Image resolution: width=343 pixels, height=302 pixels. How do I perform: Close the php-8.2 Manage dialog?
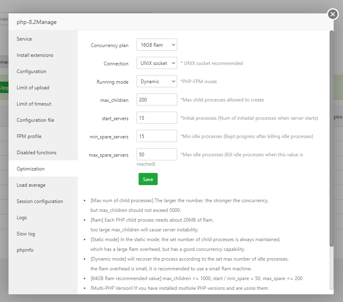click(x=333, y=14)
